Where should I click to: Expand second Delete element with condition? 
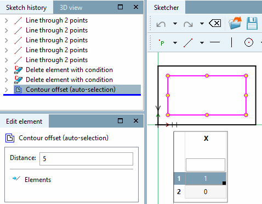(7, 80)
